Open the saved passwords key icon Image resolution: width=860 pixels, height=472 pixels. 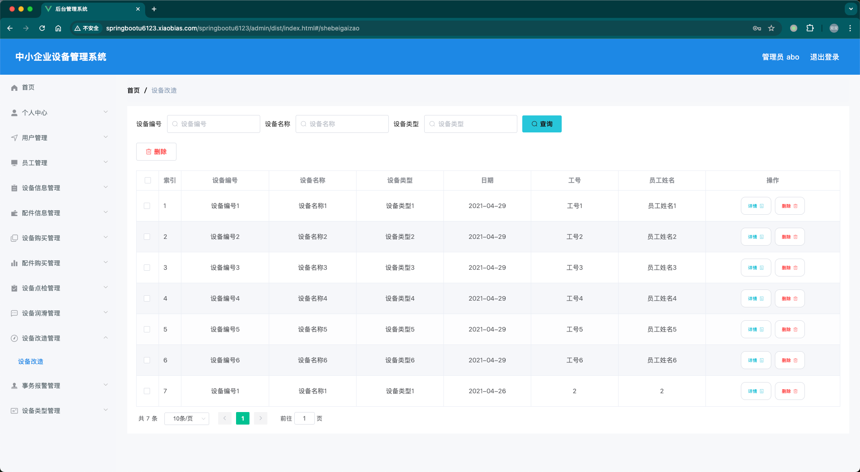pos(757,28)
